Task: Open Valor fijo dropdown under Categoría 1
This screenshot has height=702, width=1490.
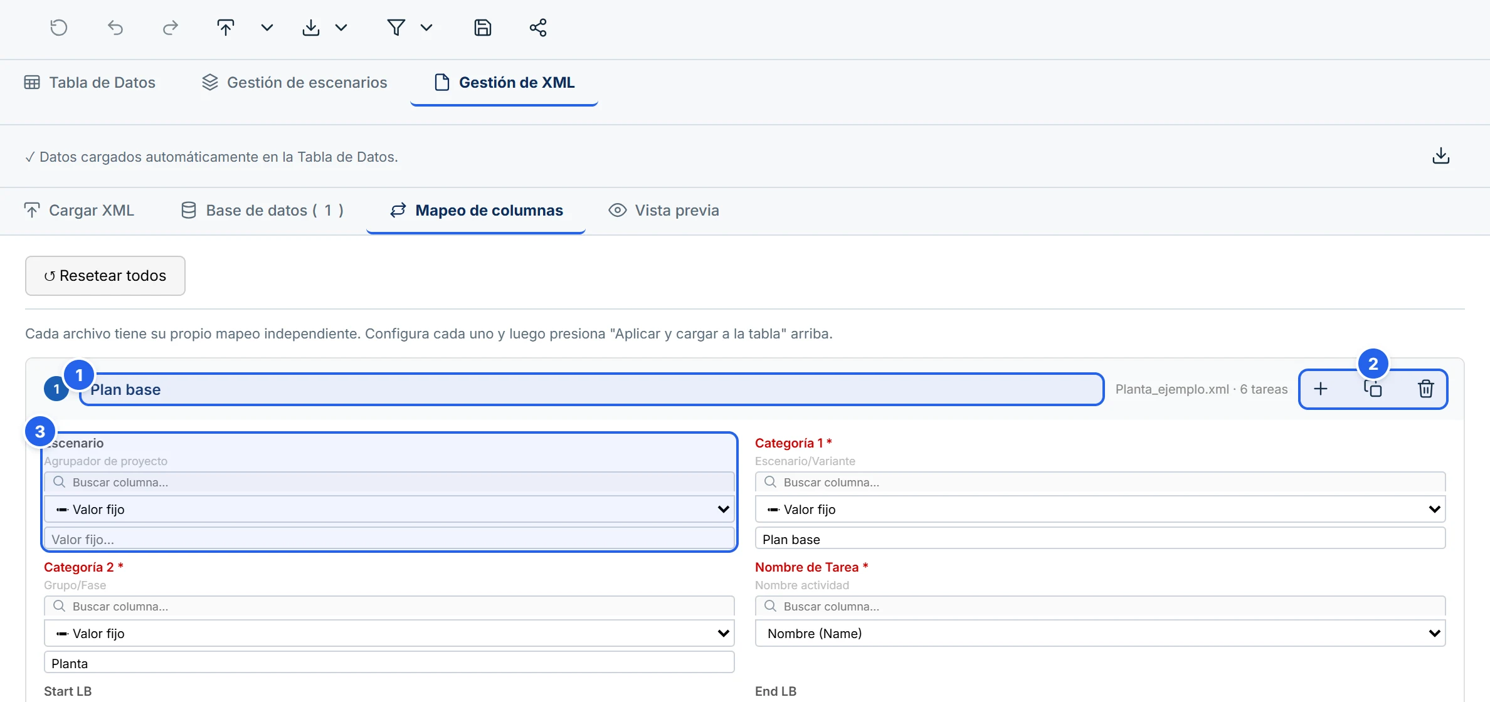Action: (1100, 509)
